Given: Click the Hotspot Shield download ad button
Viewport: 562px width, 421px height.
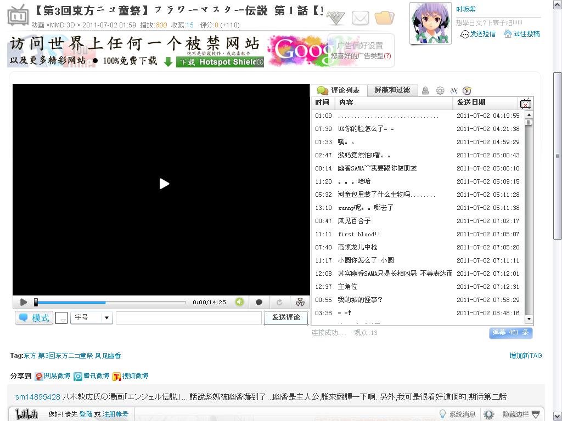Looking at the screenshot, I should (x=220, y=62).
